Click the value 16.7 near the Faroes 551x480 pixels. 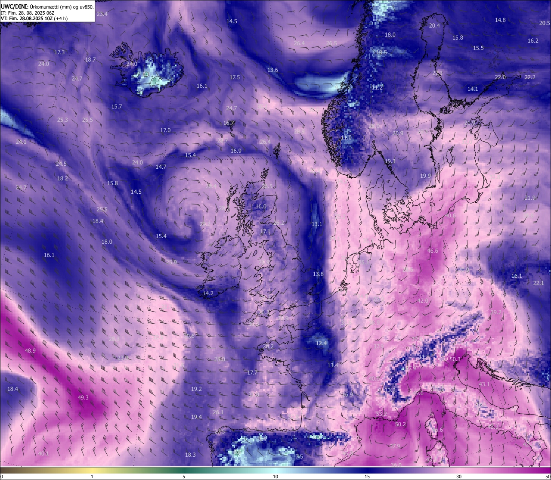coord(229,123)
